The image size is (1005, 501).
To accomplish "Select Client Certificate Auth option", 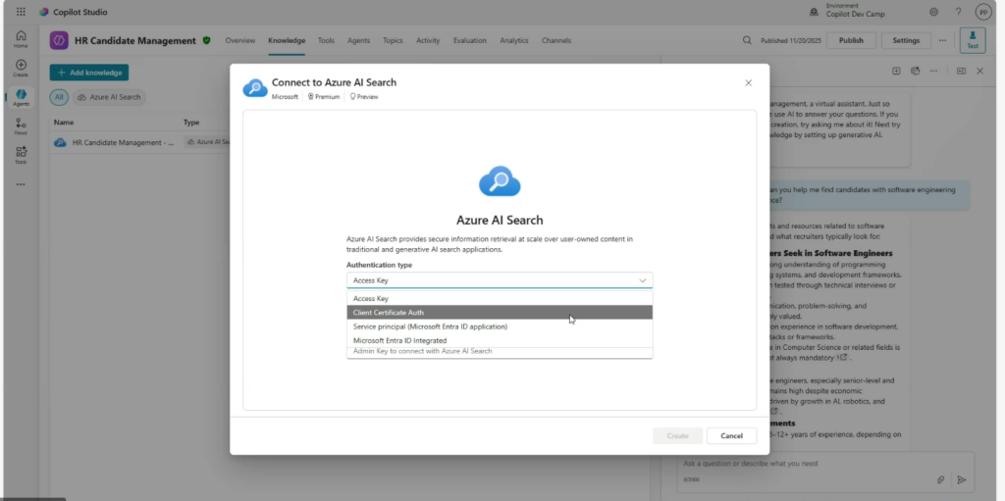I will [500, 313].
